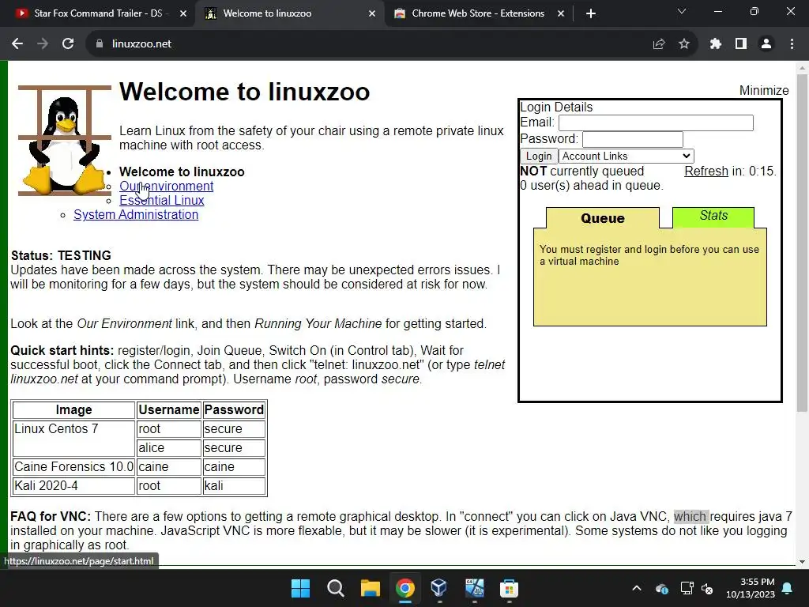Click the muted volume tray icon
The image size is (809, 607).
(707, 588)
